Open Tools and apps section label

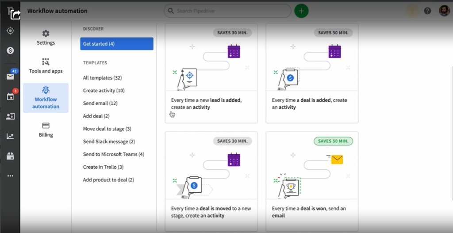[46, 71]
